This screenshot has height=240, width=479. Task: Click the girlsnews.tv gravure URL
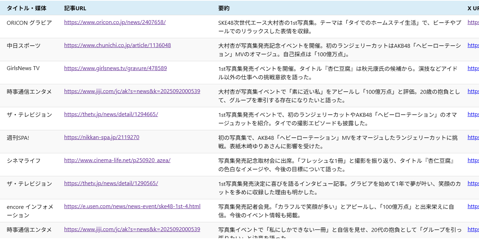[115, 68]
